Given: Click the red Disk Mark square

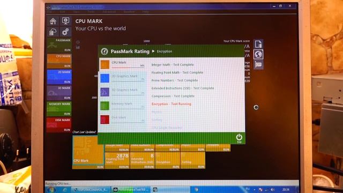Looking at the screenshot, I should (105, 120).
